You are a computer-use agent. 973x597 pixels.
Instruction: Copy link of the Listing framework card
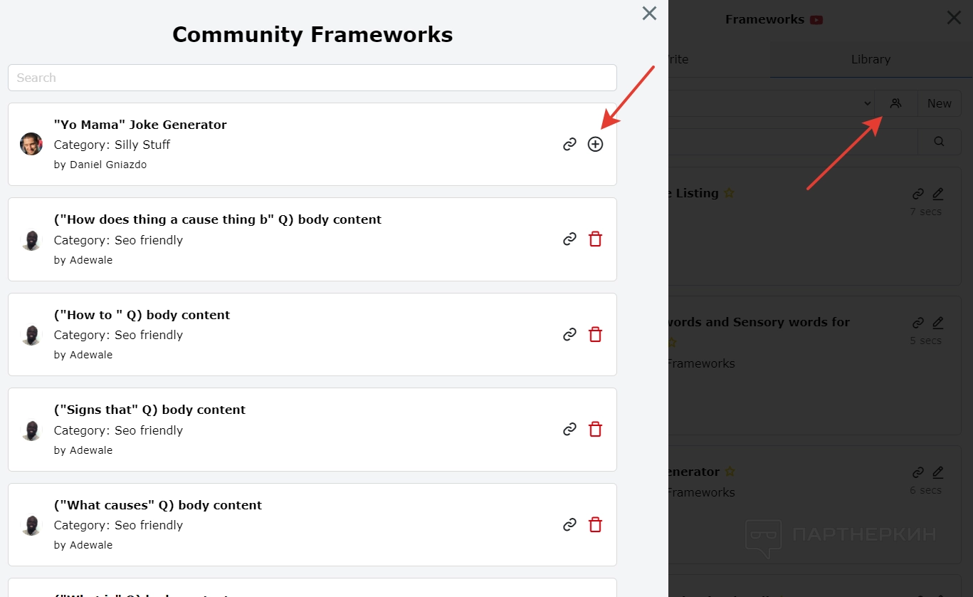(x=918, y=194)
